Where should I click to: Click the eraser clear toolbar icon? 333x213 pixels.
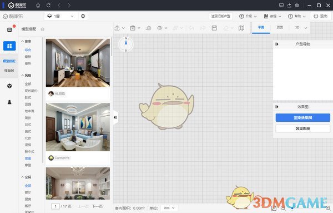click(226, 28)
